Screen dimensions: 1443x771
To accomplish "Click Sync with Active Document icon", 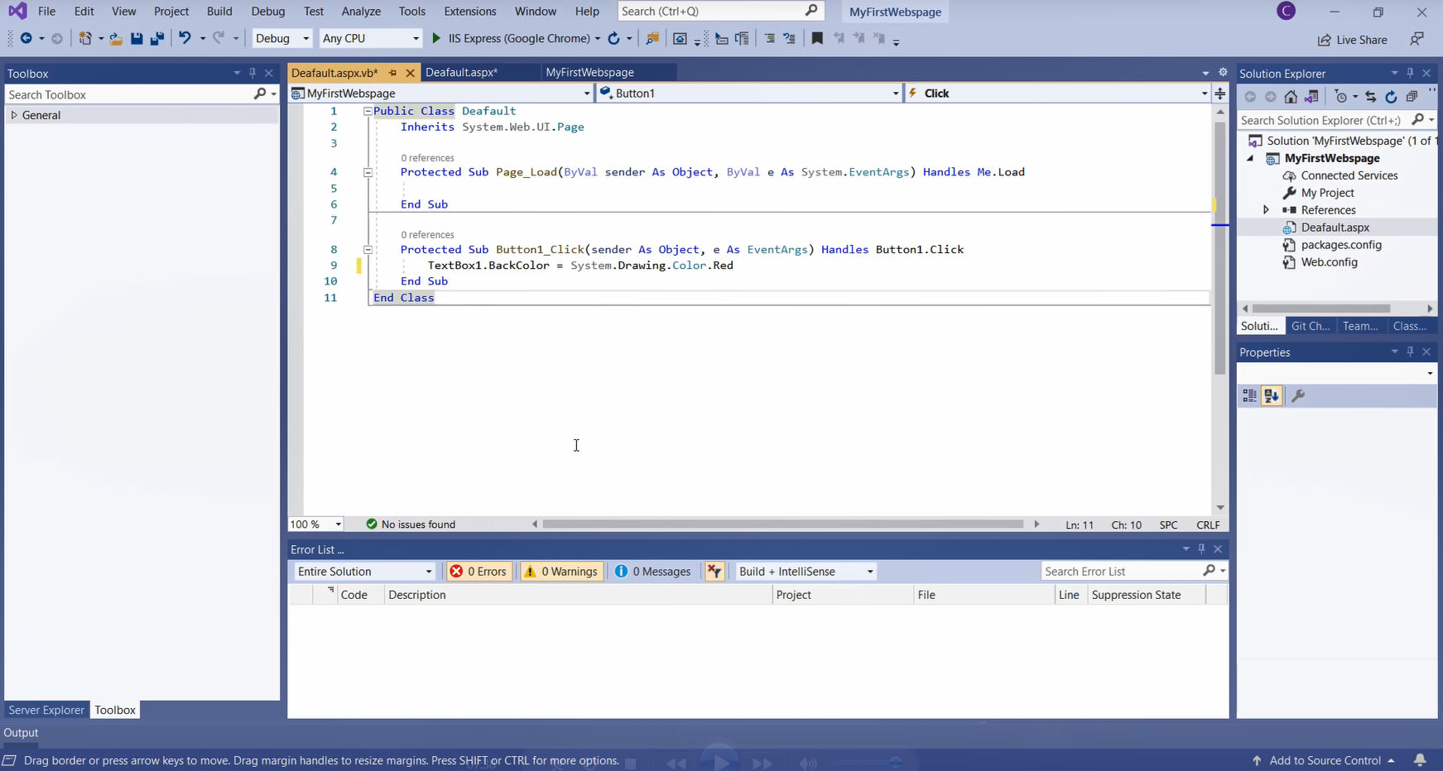I will coord(1370,97).
